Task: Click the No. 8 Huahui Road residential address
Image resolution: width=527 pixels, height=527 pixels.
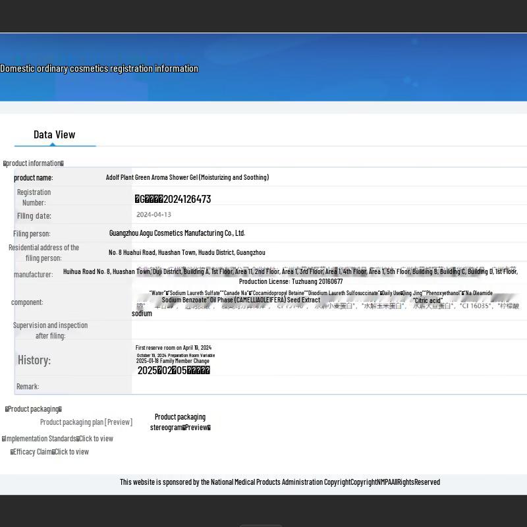Action: coord(187,252)
